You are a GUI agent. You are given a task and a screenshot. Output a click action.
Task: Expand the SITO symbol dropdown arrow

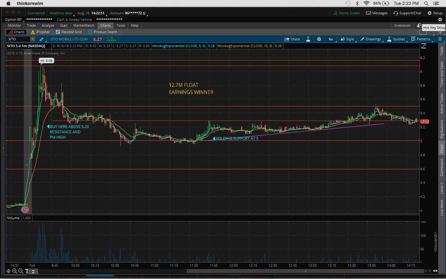tap(32, 39)
